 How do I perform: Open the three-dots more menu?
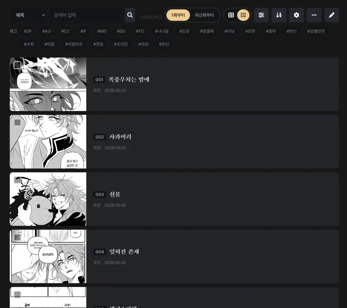tap(314, 15)
